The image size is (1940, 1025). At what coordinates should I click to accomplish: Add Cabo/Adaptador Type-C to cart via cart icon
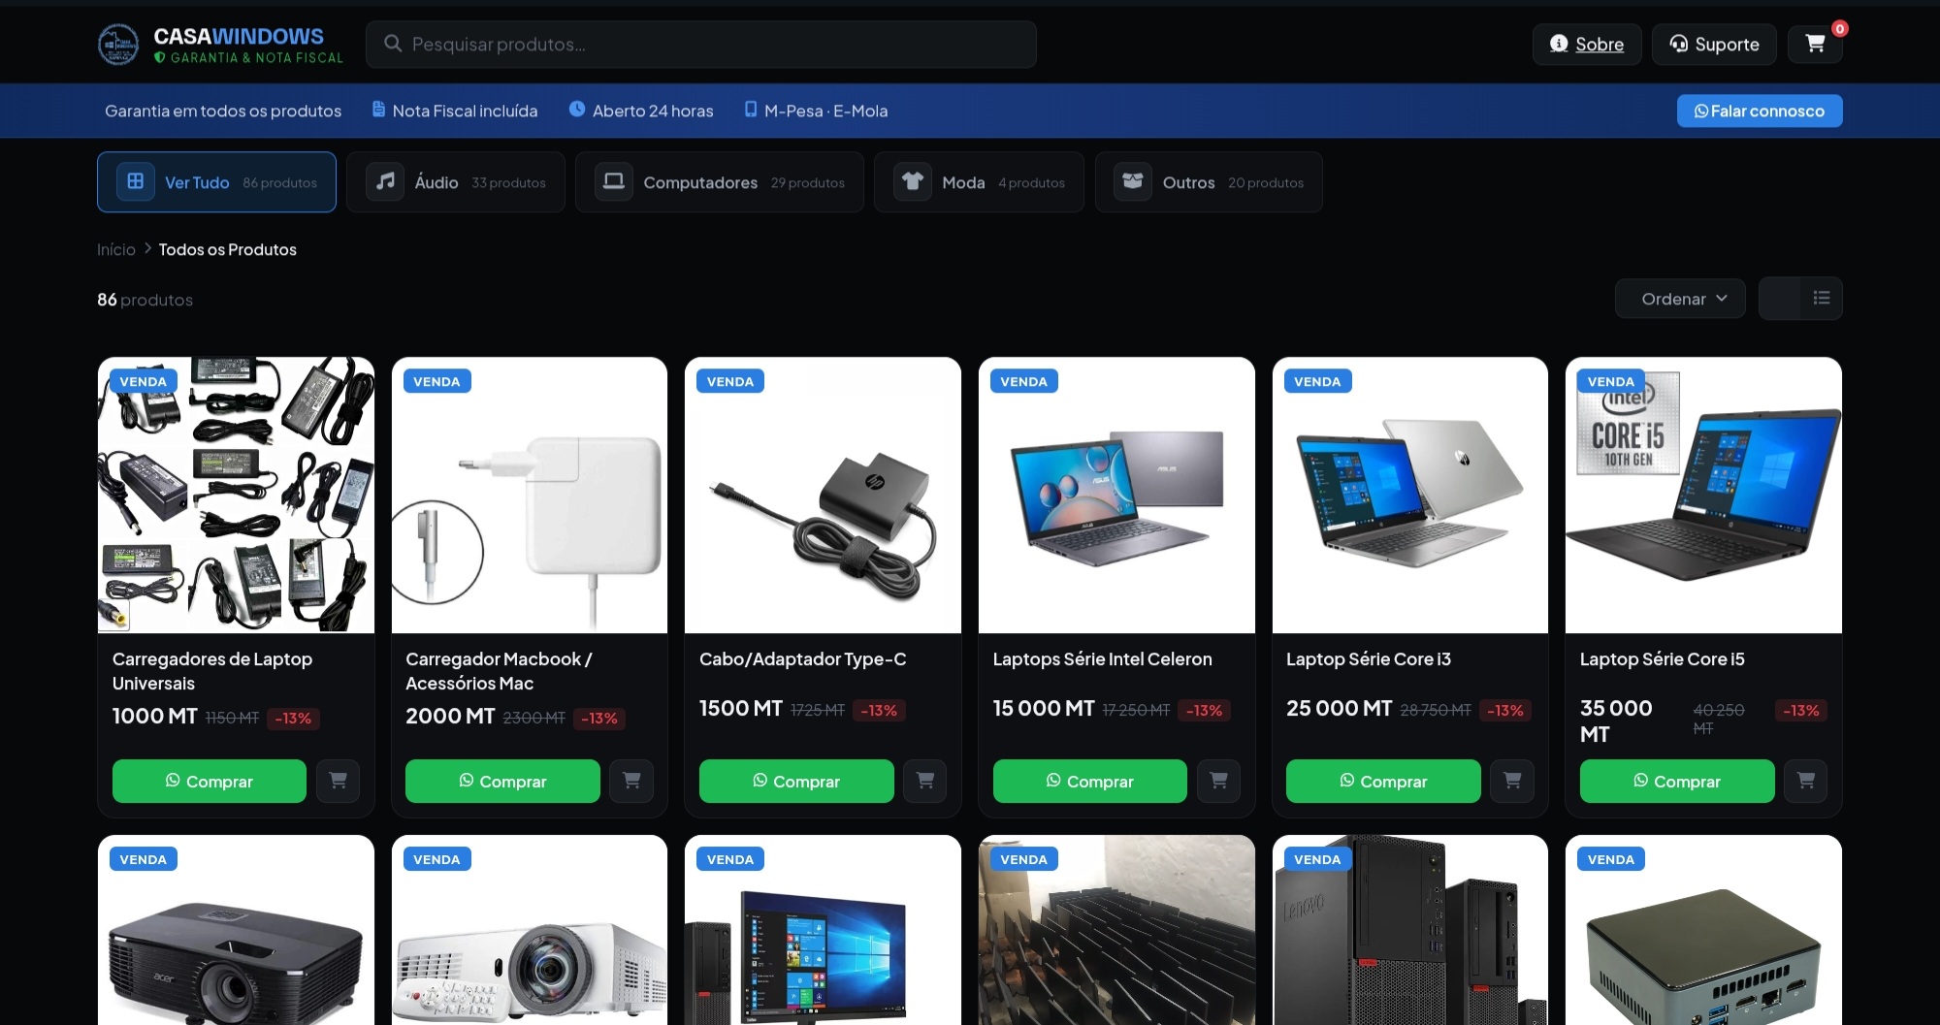click(925, 781)
